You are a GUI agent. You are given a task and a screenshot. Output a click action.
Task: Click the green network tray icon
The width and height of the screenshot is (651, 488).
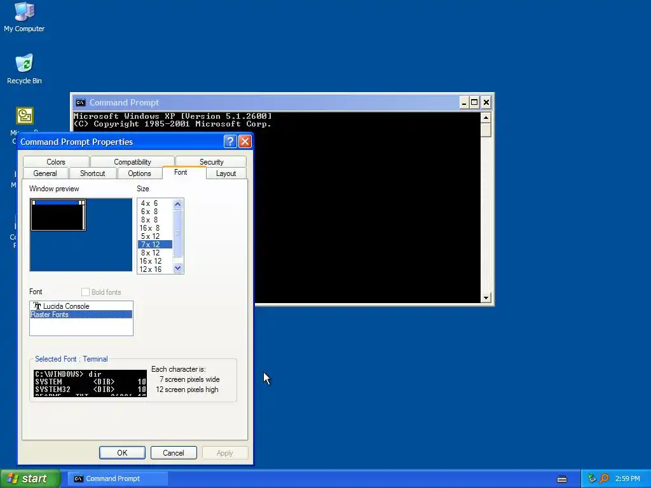(x=592, y=478)
